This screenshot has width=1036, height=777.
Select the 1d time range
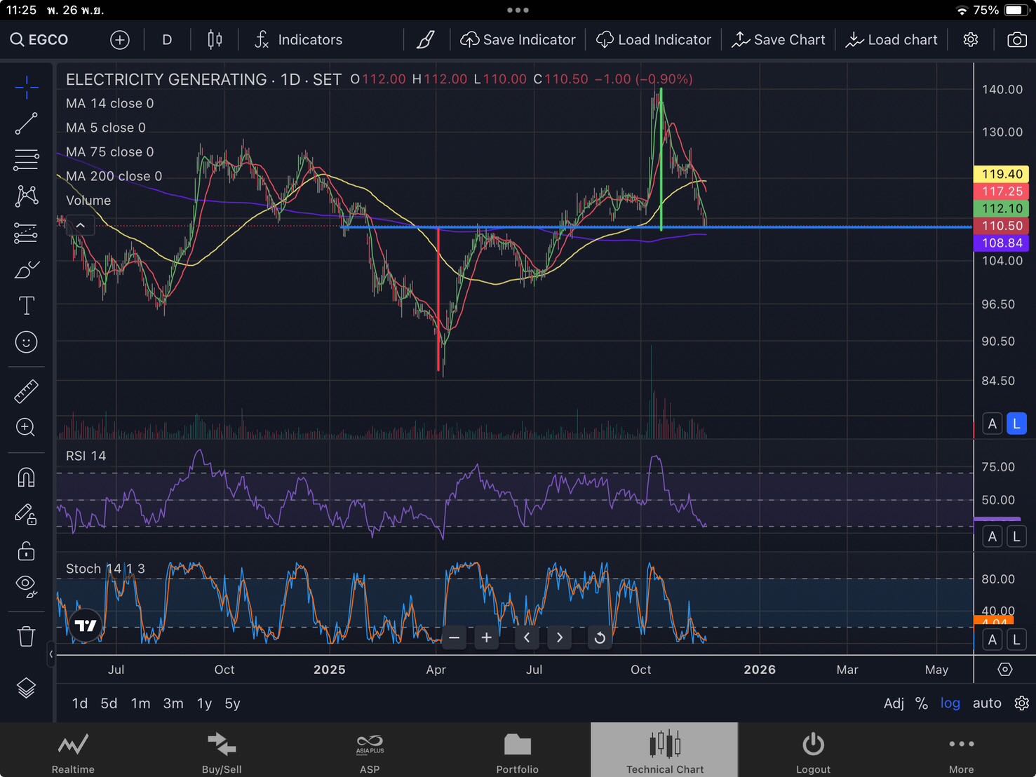coord(80,703)
